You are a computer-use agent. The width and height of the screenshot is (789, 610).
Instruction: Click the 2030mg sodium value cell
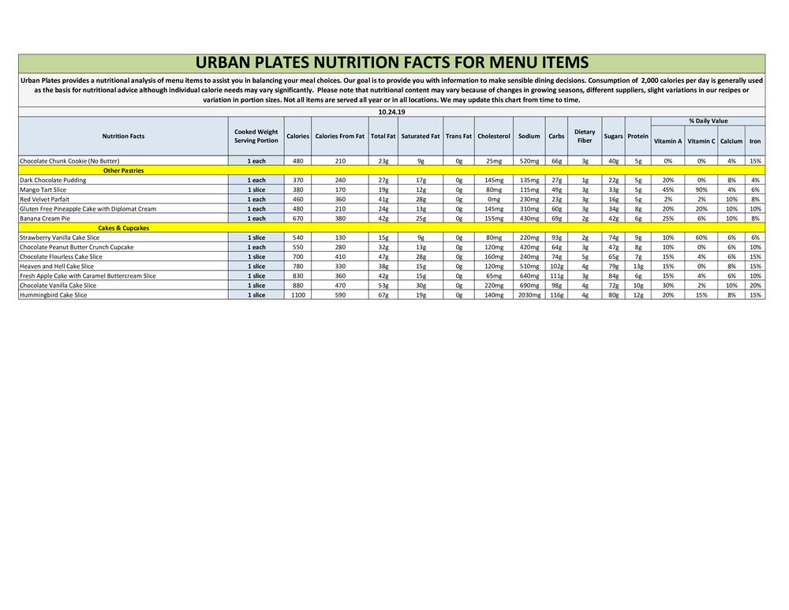pos(529,295)
